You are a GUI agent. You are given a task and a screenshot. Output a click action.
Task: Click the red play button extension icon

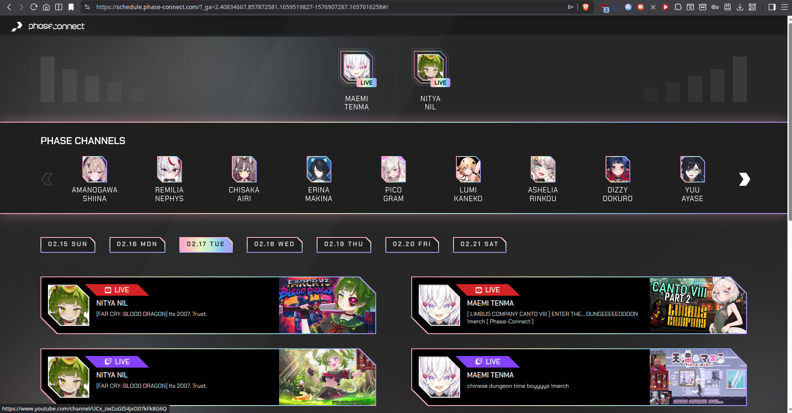point(666,7)
